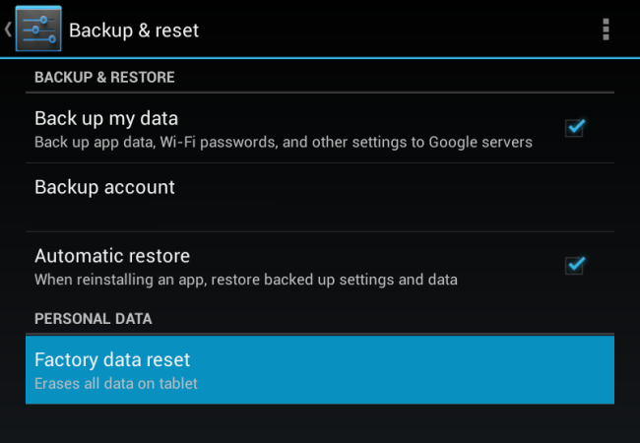The width and height of the screenshot is (640, 443).
Task: Open the three-dot overflow menu
Action: click(x=606, y=30)
